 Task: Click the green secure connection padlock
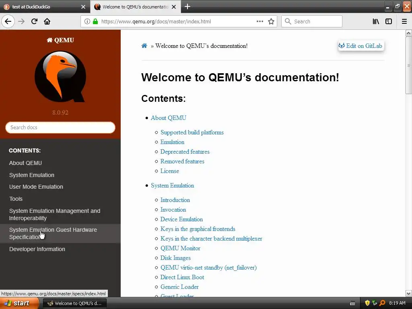95,21
